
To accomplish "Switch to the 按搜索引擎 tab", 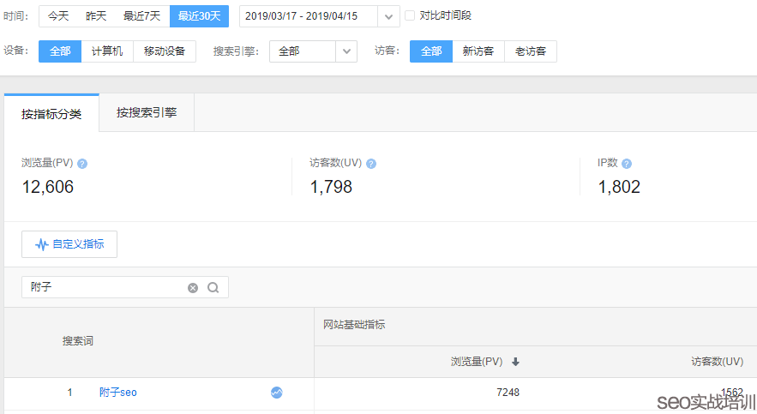I will (x=147, y=112).
